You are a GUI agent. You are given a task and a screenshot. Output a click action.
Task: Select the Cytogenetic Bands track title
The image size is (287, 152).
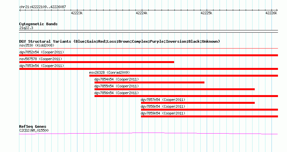pyautogui.click(x=38, y=24)
